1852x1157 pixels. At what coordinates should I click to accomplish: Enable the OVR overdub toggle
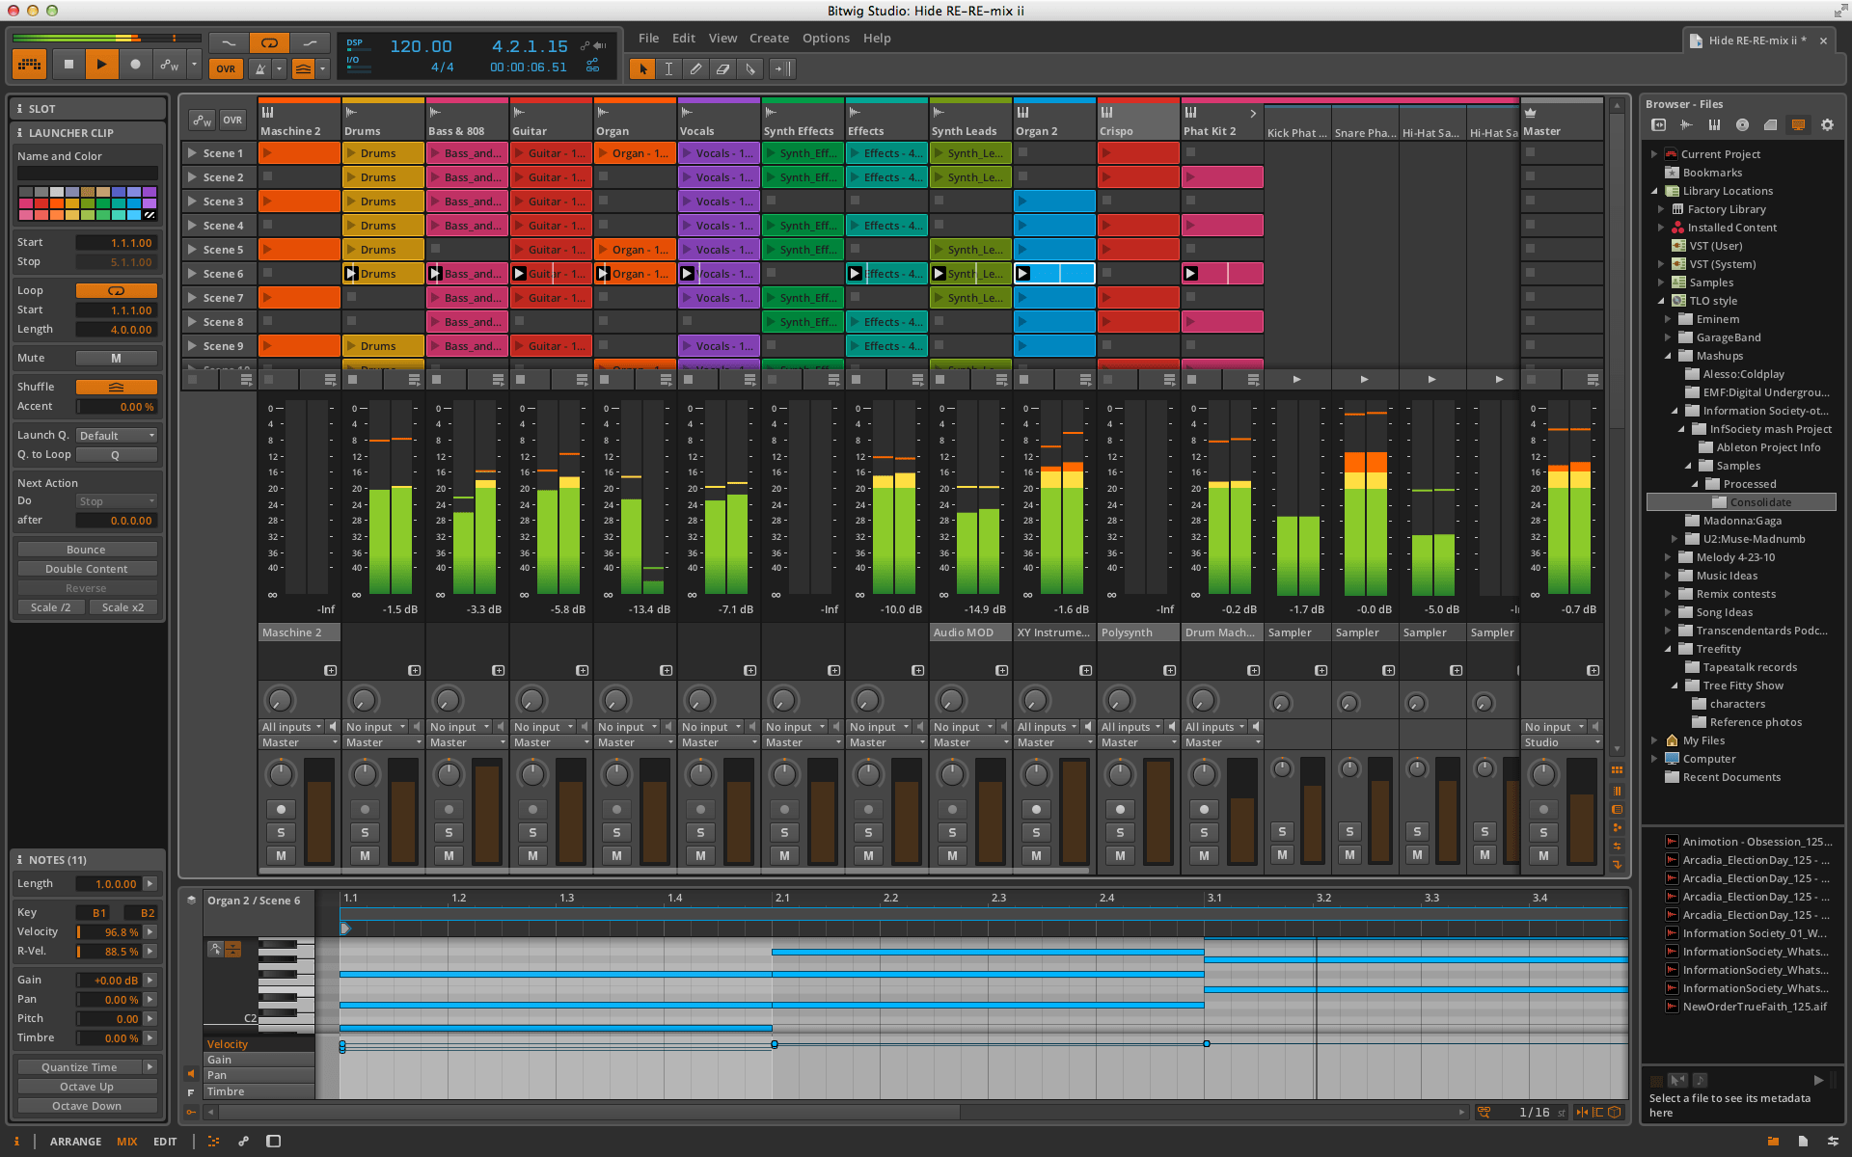[x=226, y=68]
